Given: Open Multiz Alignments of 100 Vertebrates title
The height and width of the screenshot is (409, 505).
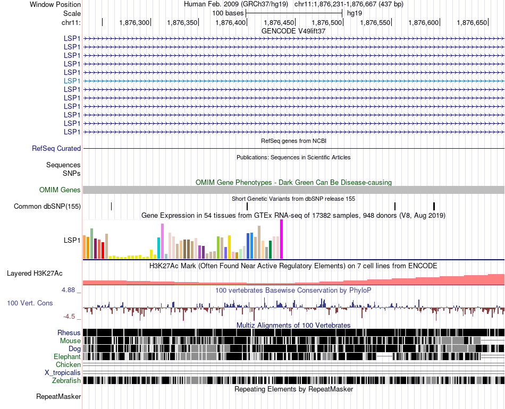Looking at the screenshot, I should (x=293, y=325).
